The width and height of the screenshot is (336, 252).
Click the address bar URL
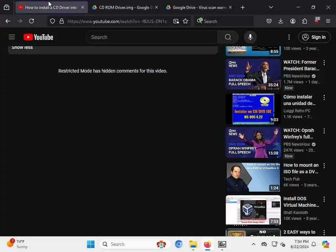[x=117, y=21]
